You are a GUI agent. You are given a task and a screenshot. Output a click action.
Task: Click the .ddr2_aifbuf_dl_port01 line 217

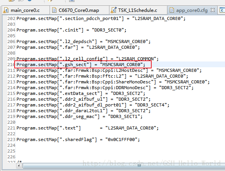93,105
